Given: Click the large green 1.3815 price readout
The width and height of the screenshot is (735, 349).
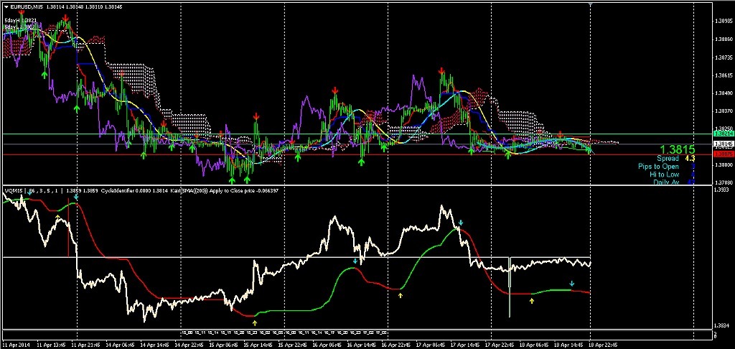Looking at the screenshot, I should 679,150.
